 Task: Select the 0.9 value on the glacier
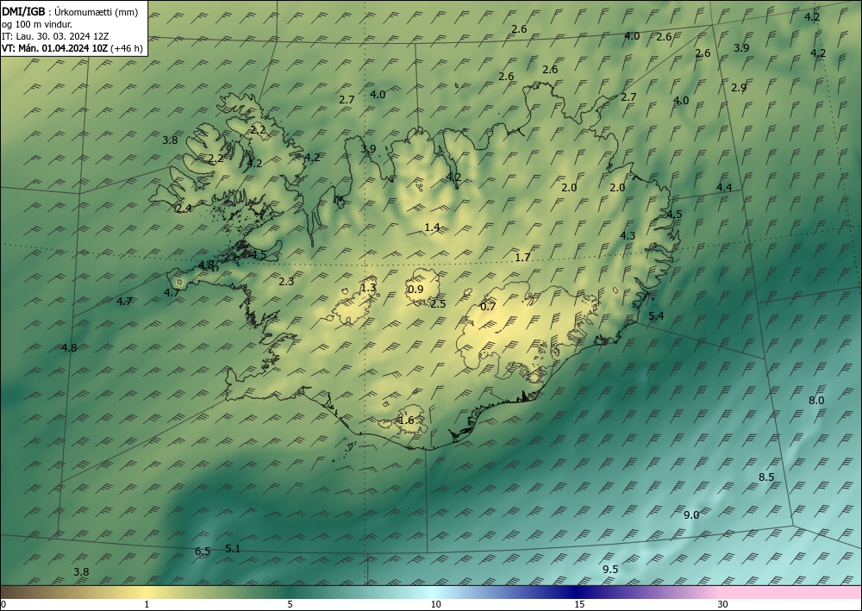pos(416,289)
